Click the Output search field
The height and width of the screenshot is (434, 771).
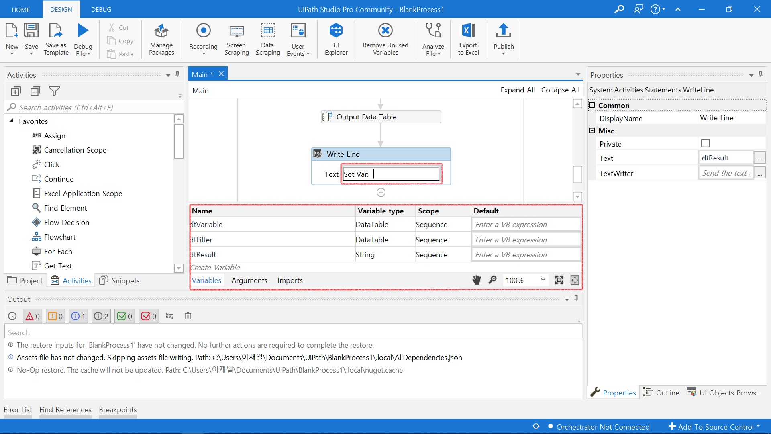[x=293, y=332]
